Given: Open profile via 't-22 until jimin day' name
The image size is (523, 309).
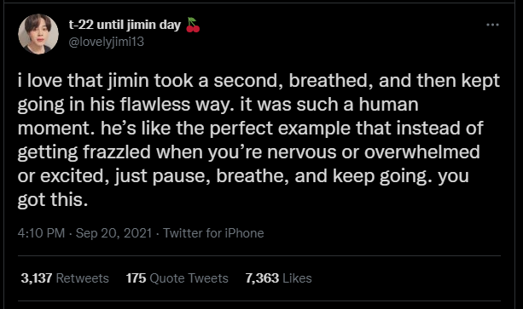Looking at the screenshot, I should pyautogui.click(x=125, y=25).
